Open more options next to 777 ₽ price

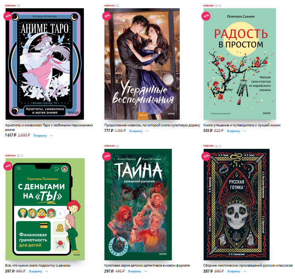click(147, 131)
